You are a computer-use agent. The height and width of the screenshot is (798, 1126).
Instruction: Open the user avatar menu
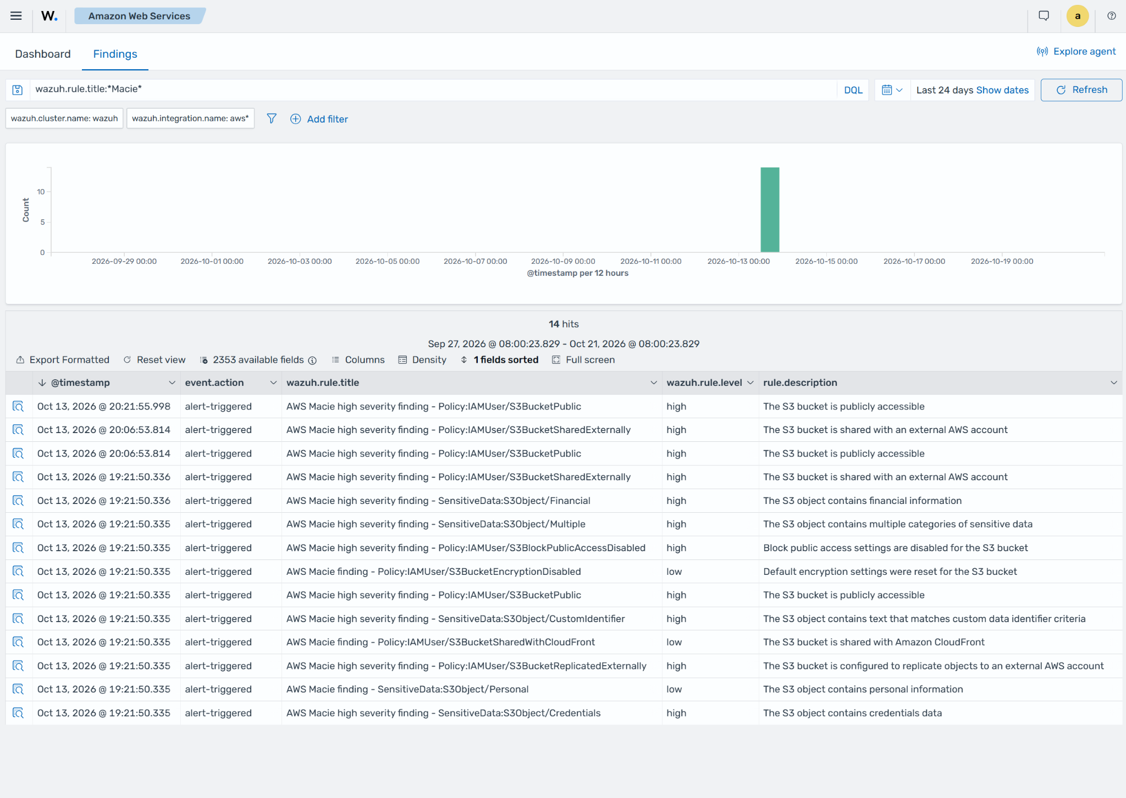(1077, 16)
